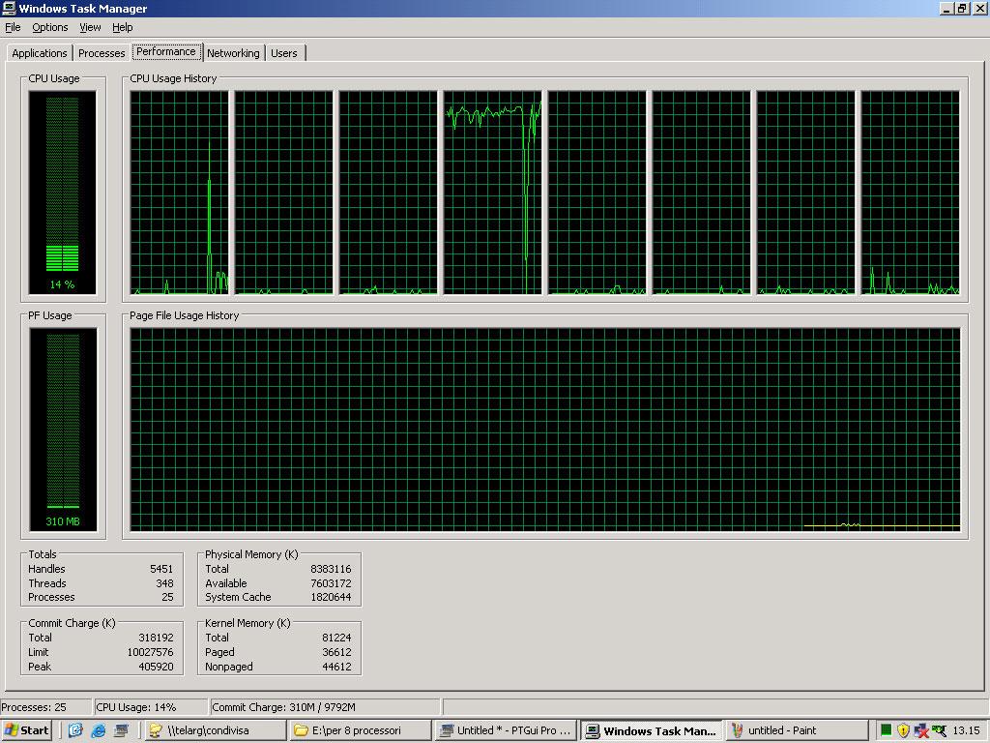This screenshot has height=743, width=990.
Task: Click the system clock showing 13.15
Action: click(x=966, y=730)
